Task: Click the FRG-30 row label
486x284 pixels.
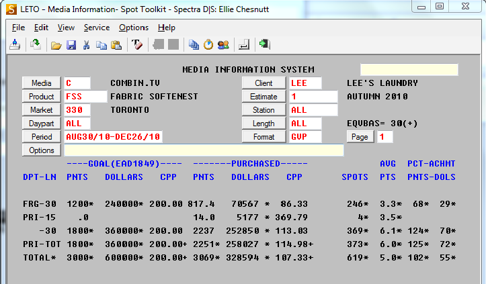Action: pyautogui.click(x=40, y=204)
